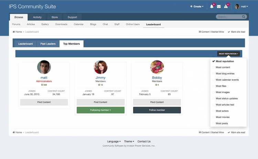Click matt's avatar in the top header

coord(237,7)
